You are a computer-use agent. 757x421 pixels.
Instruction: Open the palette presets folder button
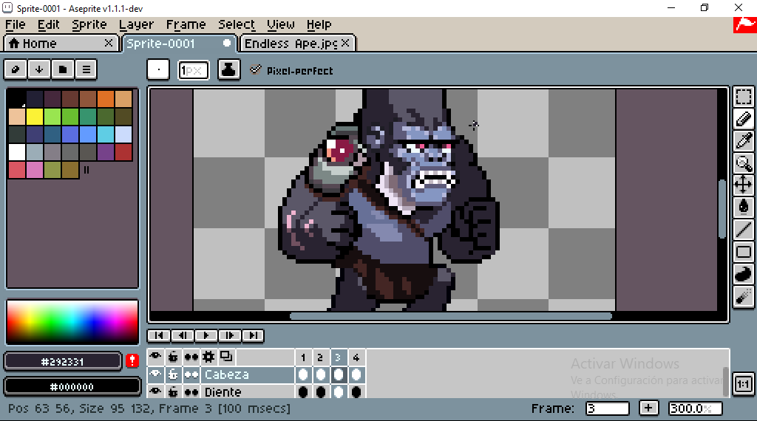point(63,69)
